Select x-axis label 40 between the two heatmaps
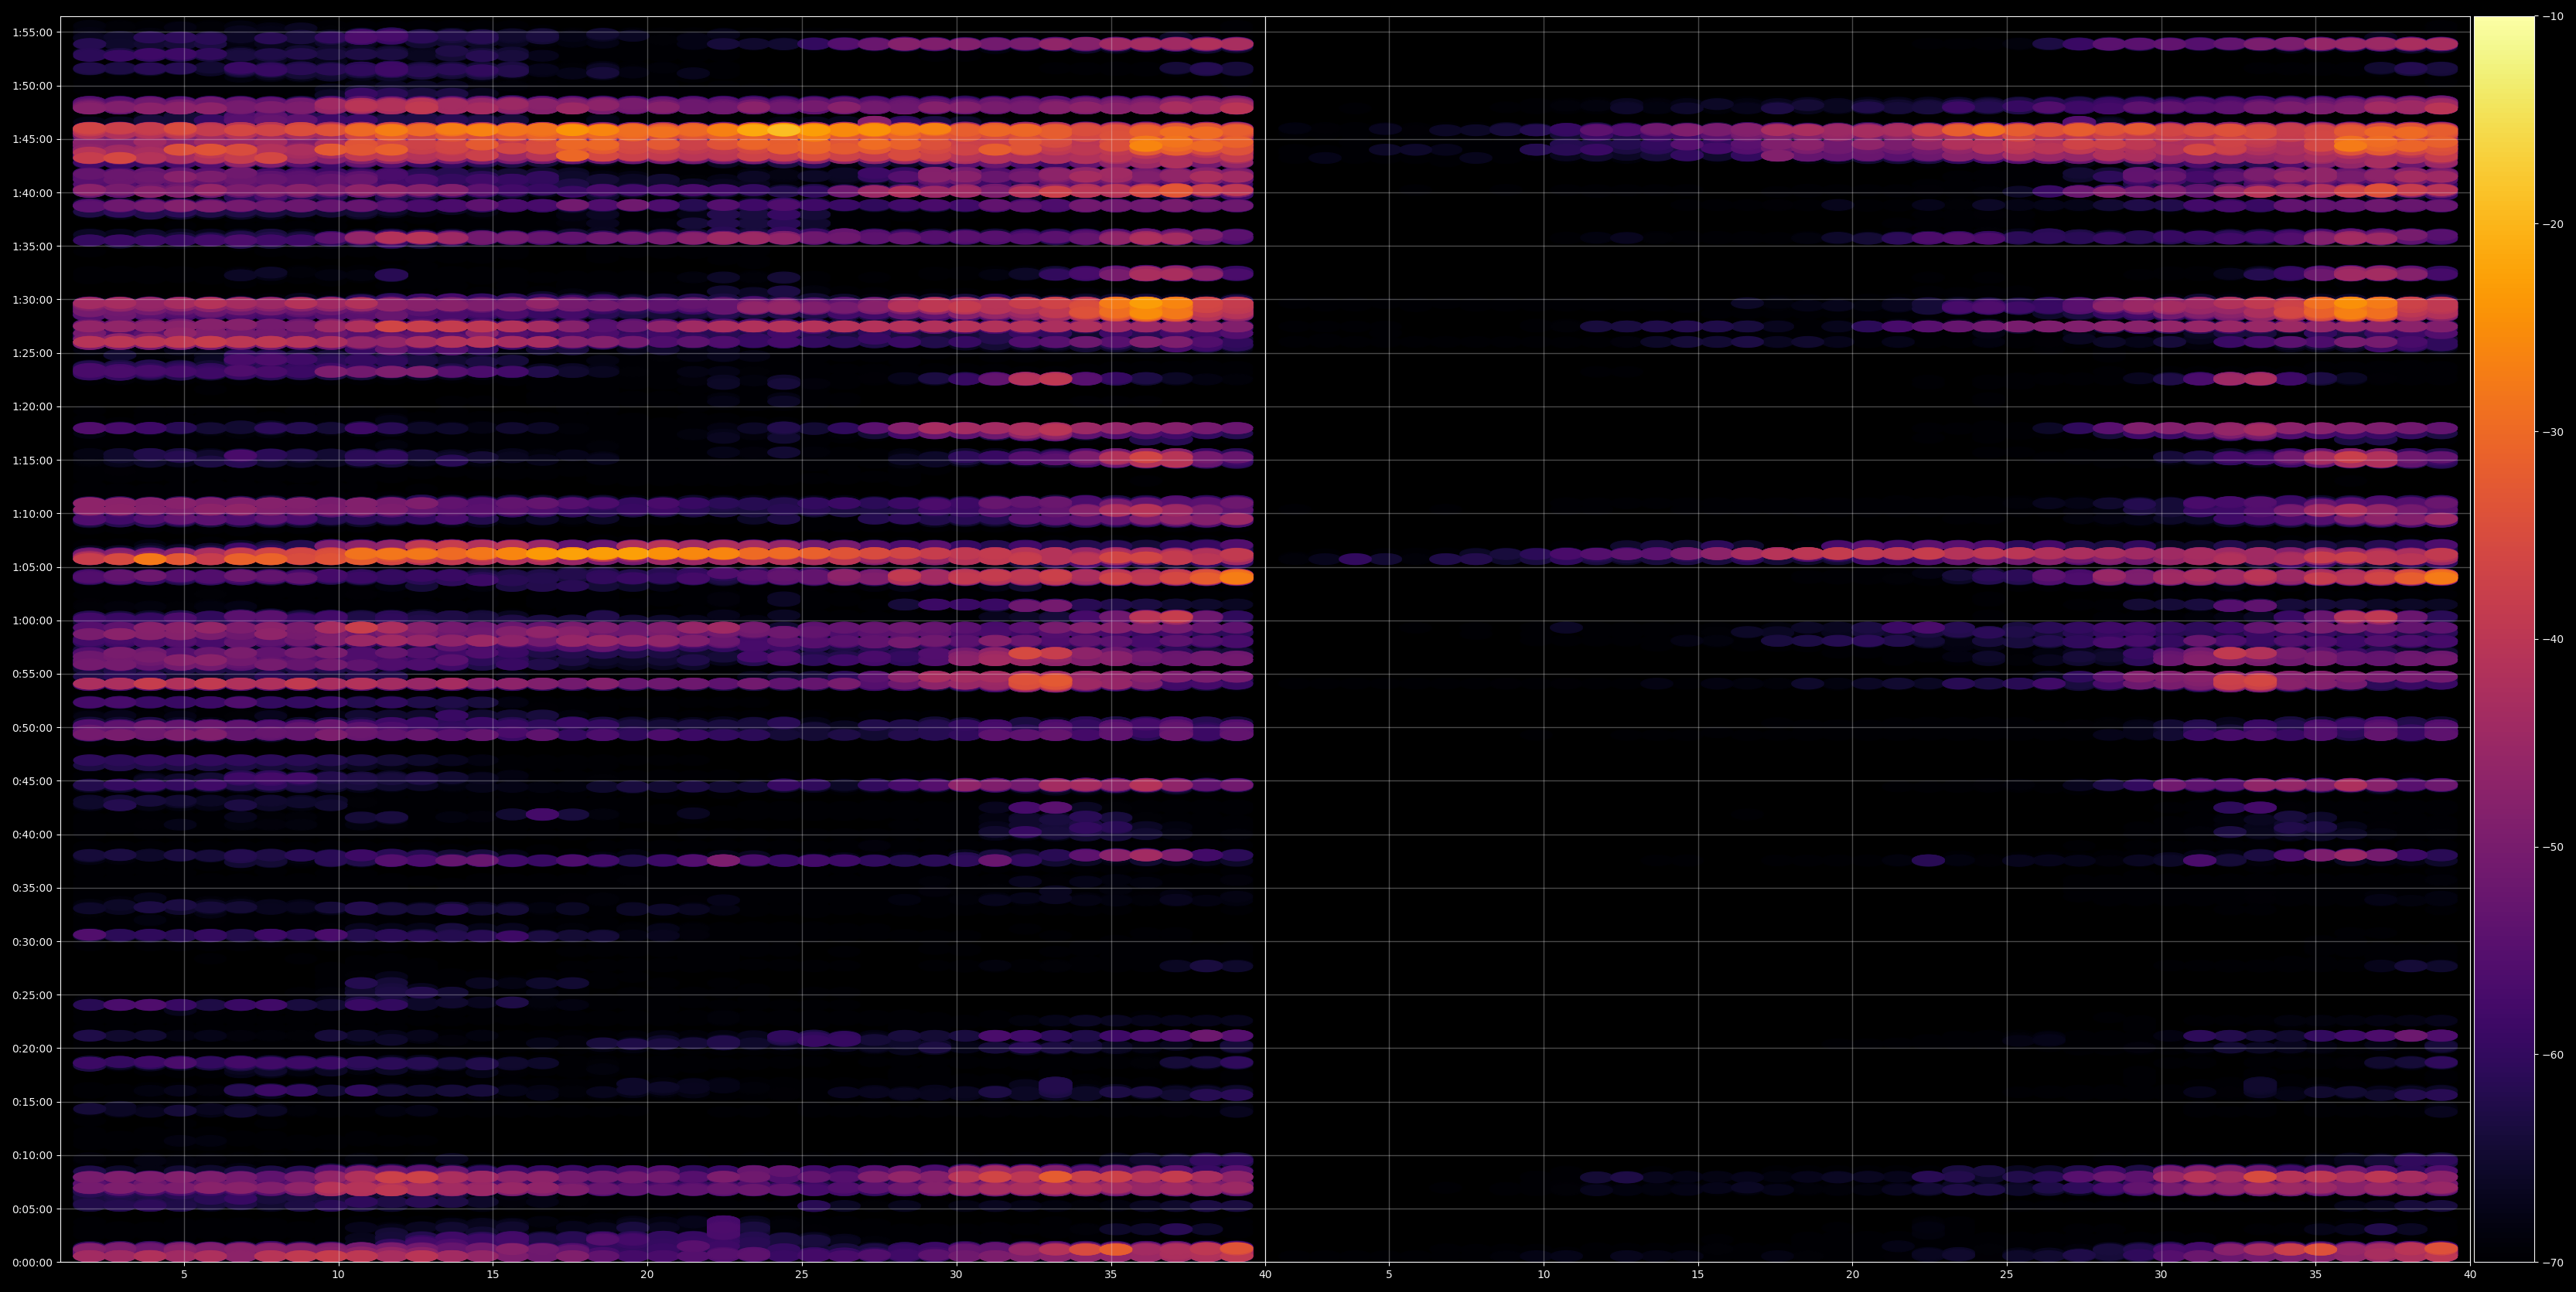The height and width of the screenshot is (1292, 2576). (x=1265, y=1275)
